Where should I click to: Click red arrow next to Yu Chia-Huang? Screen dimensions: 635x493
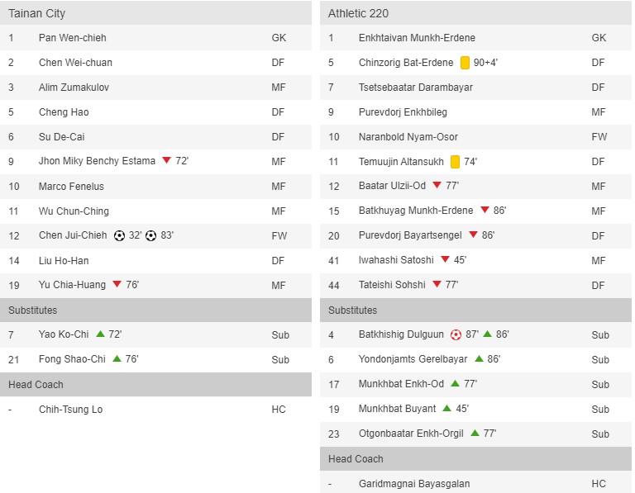117,285
